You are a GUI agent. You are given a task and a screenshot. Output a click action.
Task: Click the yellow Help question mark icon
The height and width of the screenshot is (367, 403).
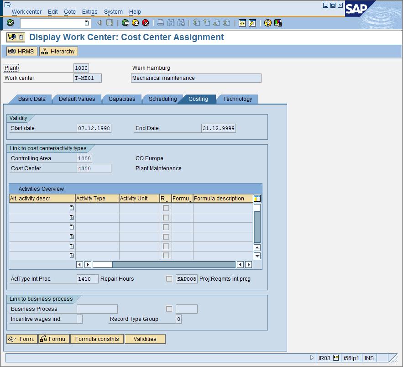(x=267, y=23)
